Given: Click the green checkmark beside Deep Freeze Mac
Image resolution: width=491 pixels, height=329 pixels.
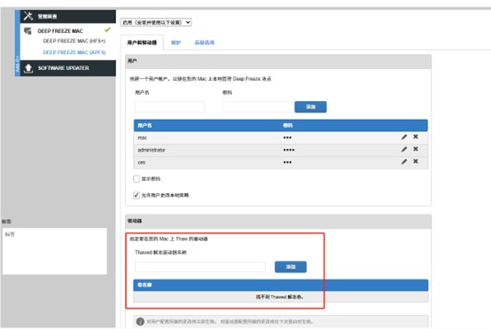Looking at the screenshot, I should click(x=107, y=30).
